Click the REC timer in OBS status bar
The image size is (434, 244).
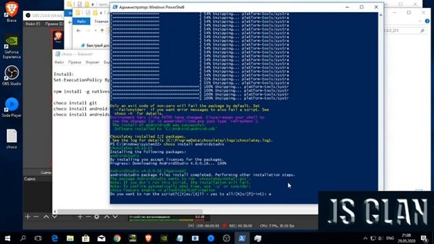click(240, 226)
